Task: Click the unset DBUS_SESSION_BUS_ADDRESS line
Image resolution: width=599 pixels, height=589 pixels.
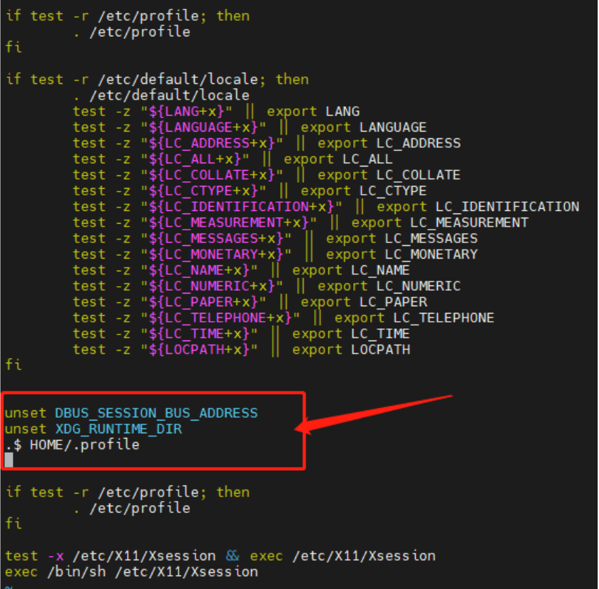Action: pyautogui.click(x=131, y=412)
